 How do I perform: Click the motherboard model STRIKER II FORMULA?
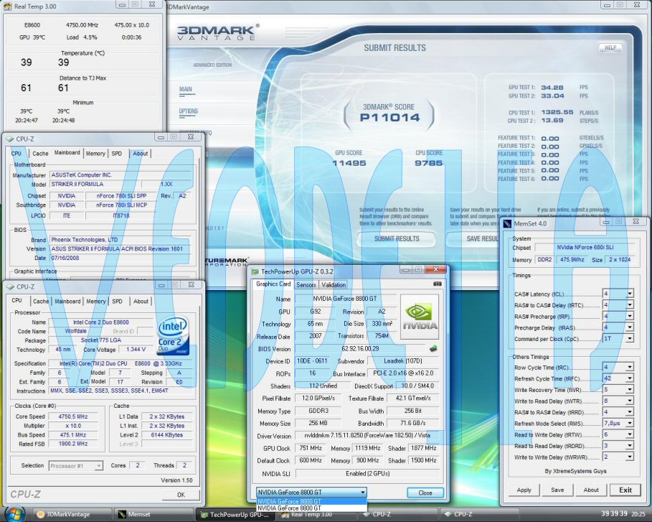(95, 184)
